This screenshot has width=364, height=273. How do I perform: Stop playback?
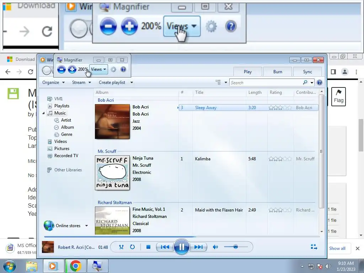pos(148,247)
